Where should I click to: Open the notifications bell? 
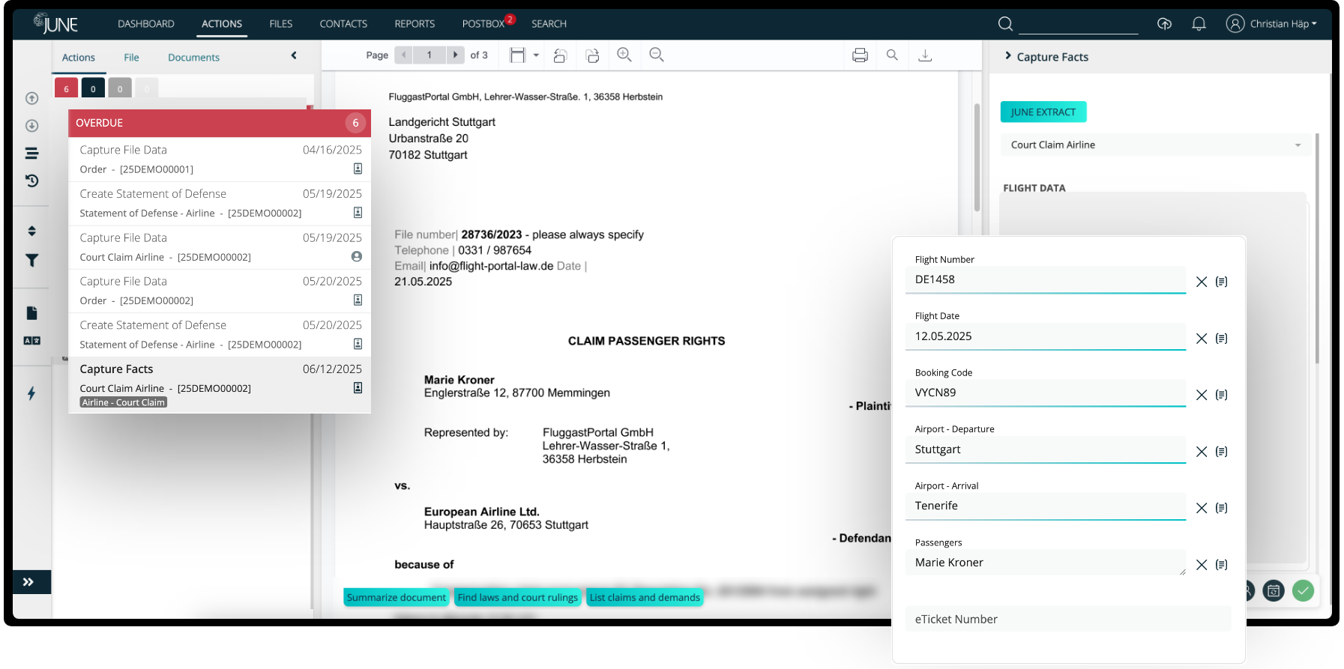click(1199, 24)
